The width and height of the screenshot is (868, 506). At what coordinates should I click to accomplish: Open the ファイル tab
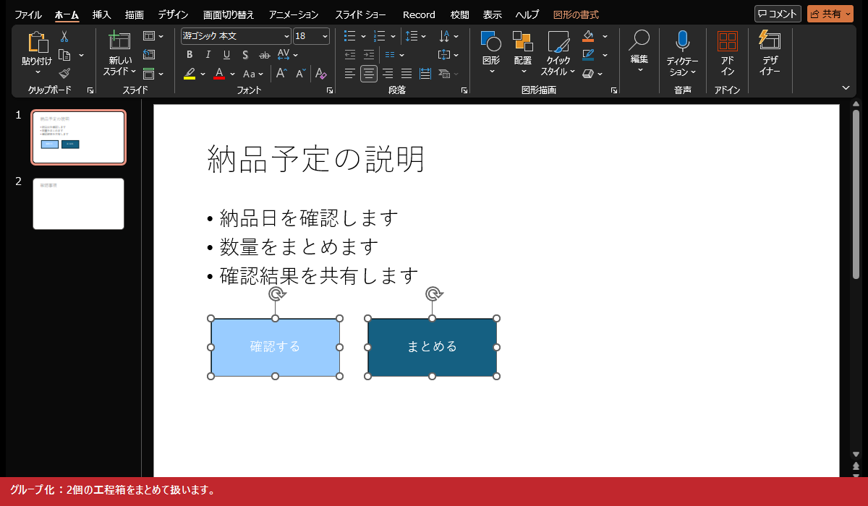tap(28, 14)
